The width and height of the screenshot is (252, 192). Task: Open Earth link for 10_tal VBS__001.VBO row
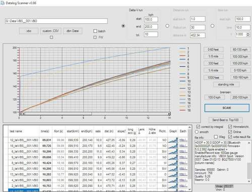click(182, 146)
